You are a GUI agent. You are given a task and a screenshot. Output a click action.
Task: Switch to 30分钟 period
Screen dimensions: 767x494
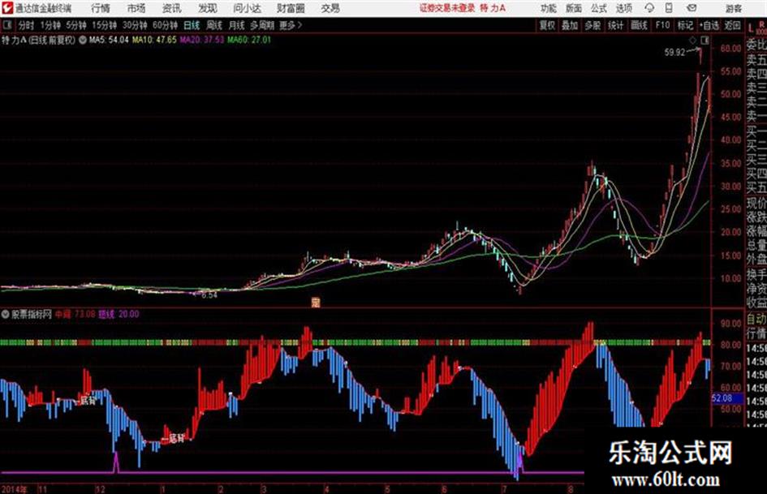(135, 25)
